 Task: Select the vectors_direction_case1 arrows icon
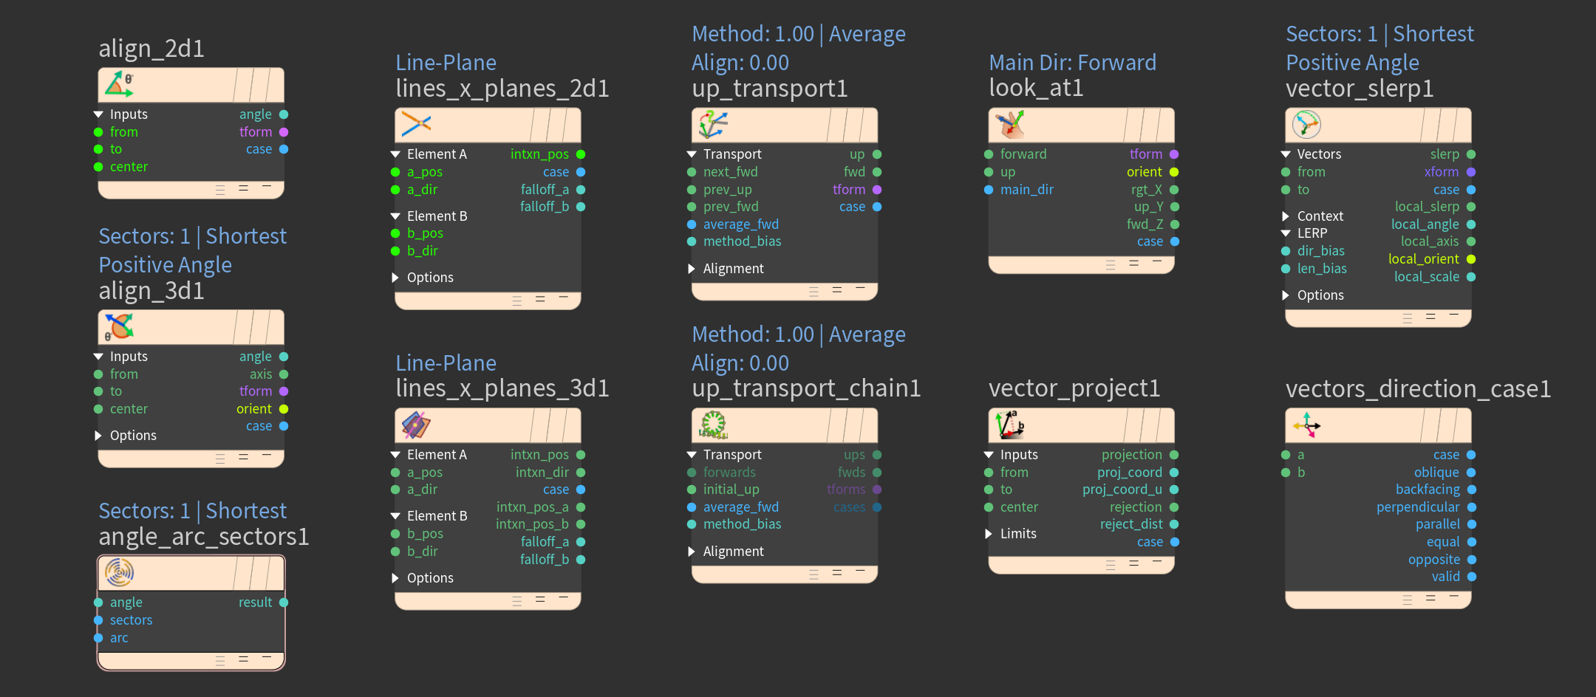[1306, 425]
